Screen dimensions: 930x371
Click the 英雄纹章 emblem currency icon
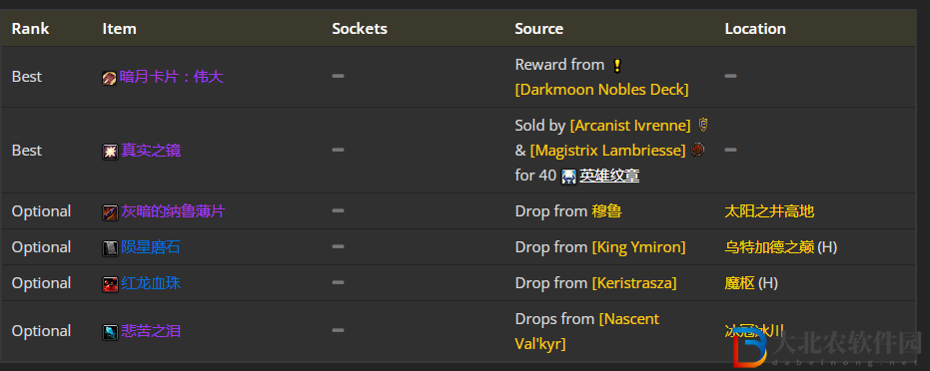tap(568, 177)
